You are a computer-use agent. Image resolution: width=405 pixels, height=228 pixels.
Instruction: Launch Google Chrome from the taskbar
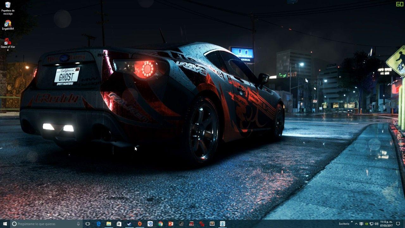(x=160, y=224)
